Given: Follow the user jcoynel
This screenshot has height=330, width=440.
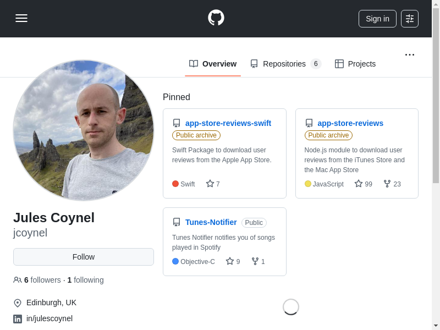Looking at the screenshot, I should point(84,257).
